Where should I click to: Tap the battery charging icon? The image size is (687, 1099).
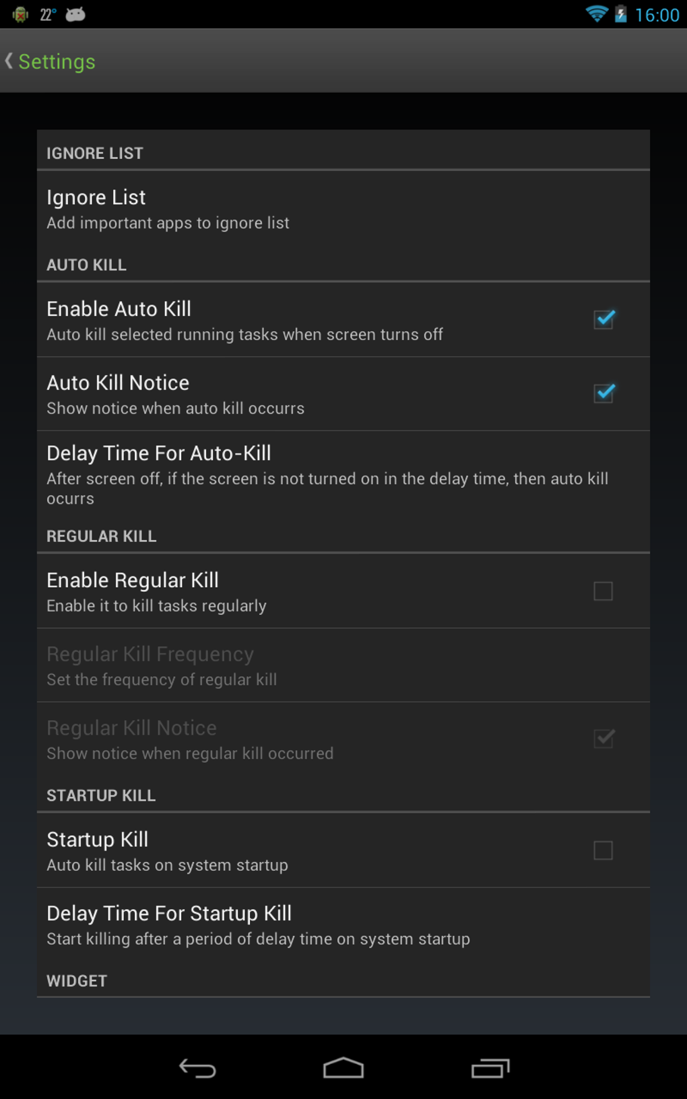(620, 14)
